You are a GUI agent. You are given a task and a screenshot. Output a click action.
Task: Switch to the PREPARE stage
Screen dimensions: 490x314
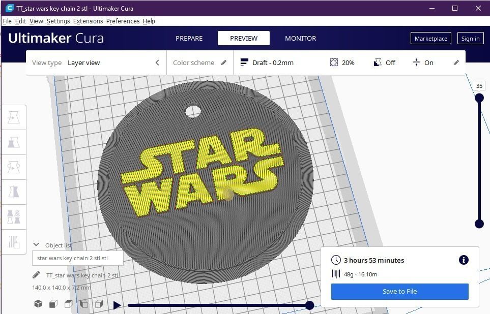[189, 38]
